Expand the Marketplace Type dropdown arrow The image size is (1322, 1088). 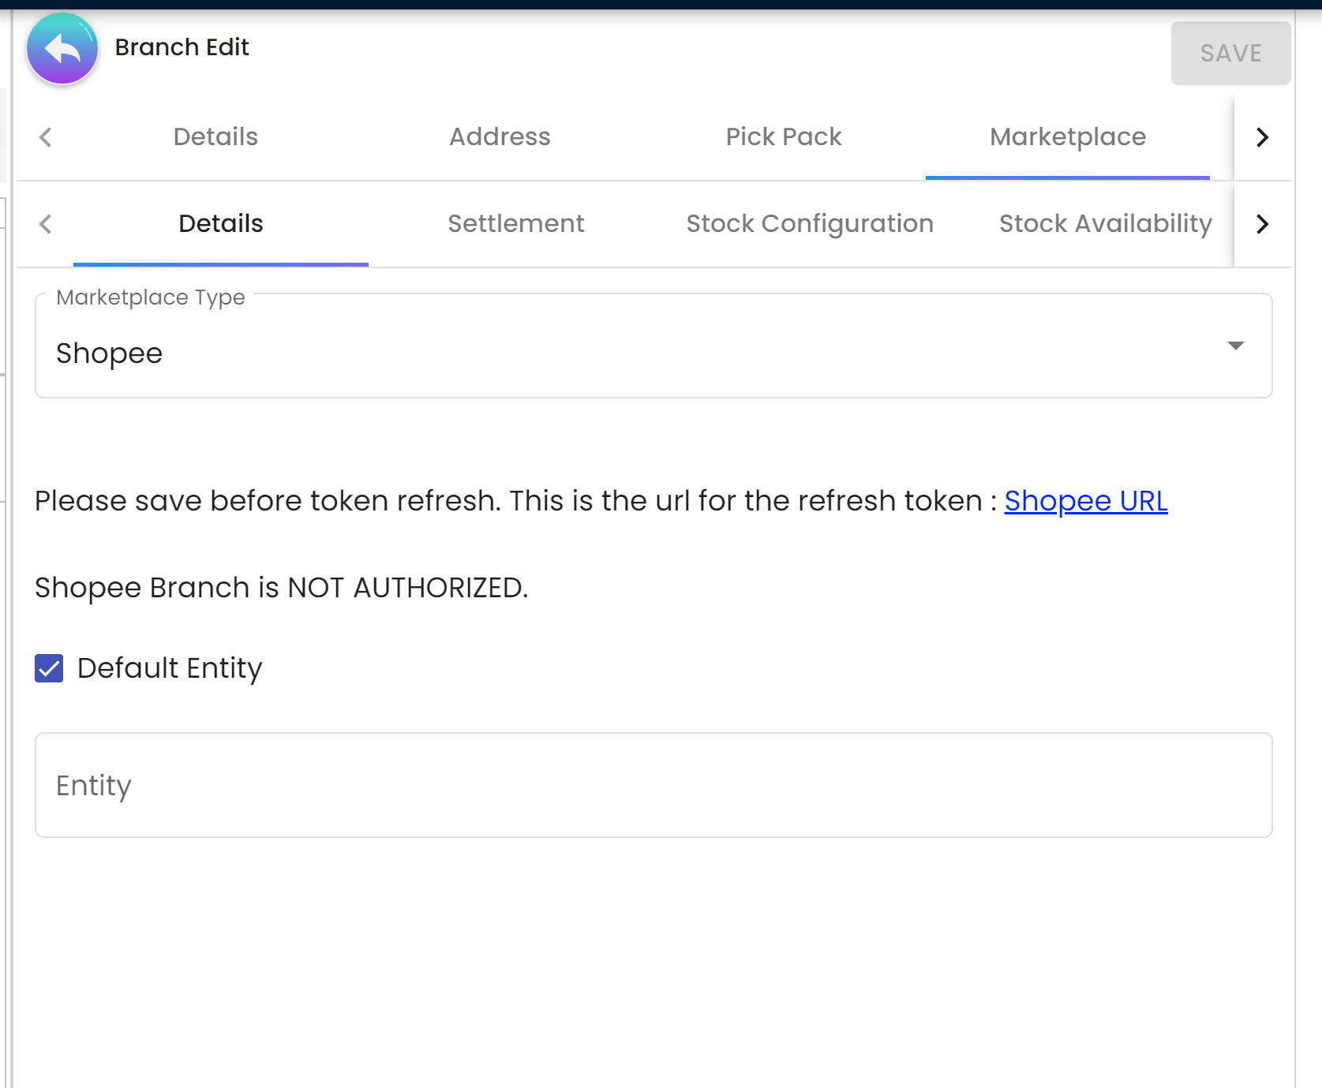click(1235, 346)
